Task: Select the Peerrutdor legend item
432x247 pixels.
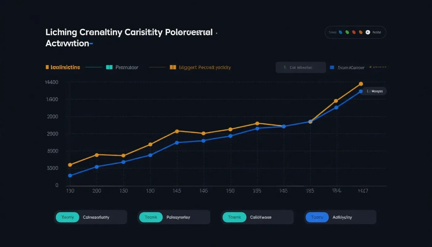Action: (127, 67)
